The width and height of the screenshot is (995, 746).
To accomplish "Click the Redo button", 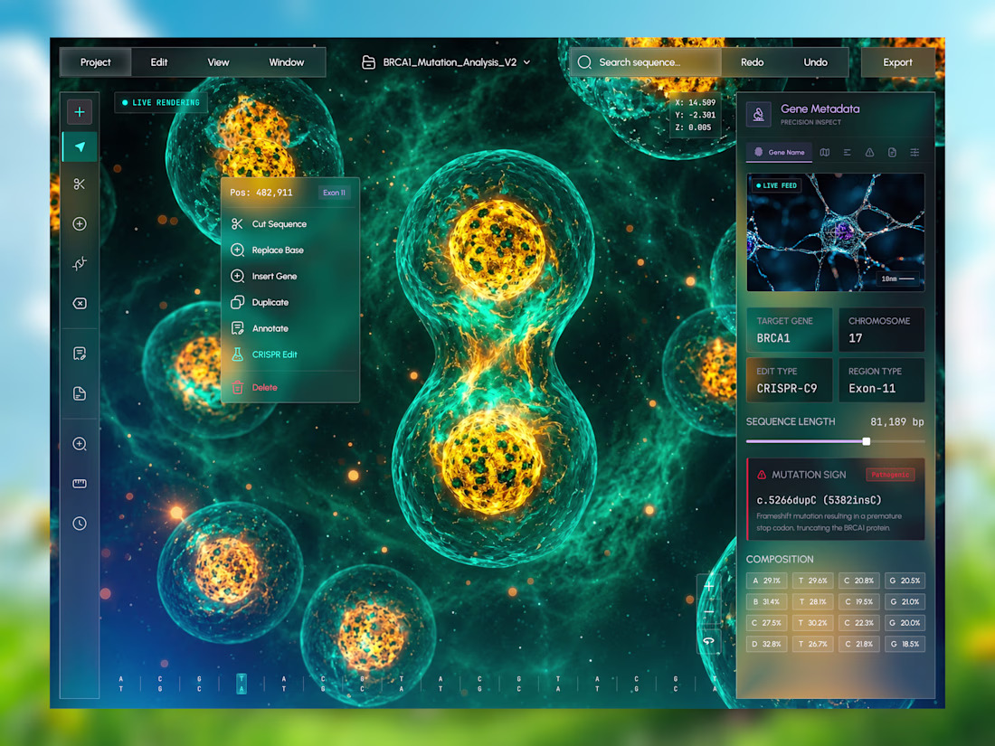I will (752, 62).
